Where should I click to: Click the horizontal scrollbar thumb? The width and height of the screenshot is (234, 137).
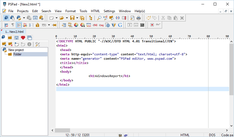tap(62, 130)
